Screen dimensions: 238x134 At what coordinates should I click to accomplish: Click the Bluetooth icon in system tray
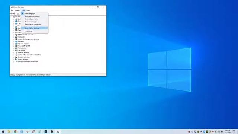pos(204,131)
